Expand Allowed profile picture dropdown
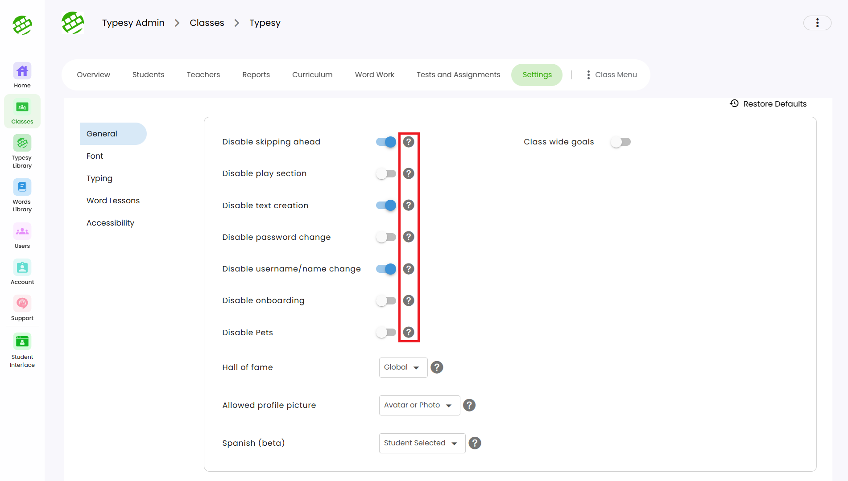This screenshot has width=848, height=481. (419, 405)
